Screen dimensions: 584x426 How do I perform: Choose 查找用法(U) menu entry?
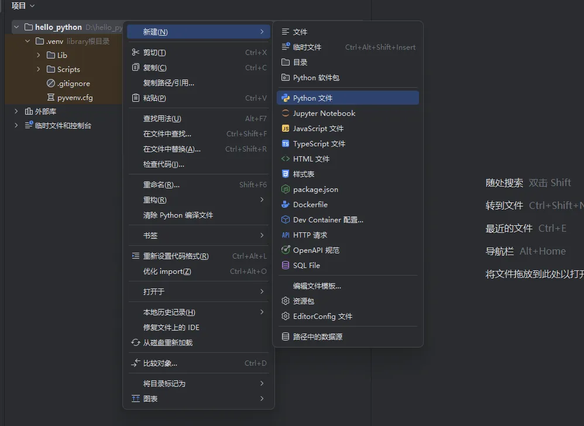click(198, 118)
